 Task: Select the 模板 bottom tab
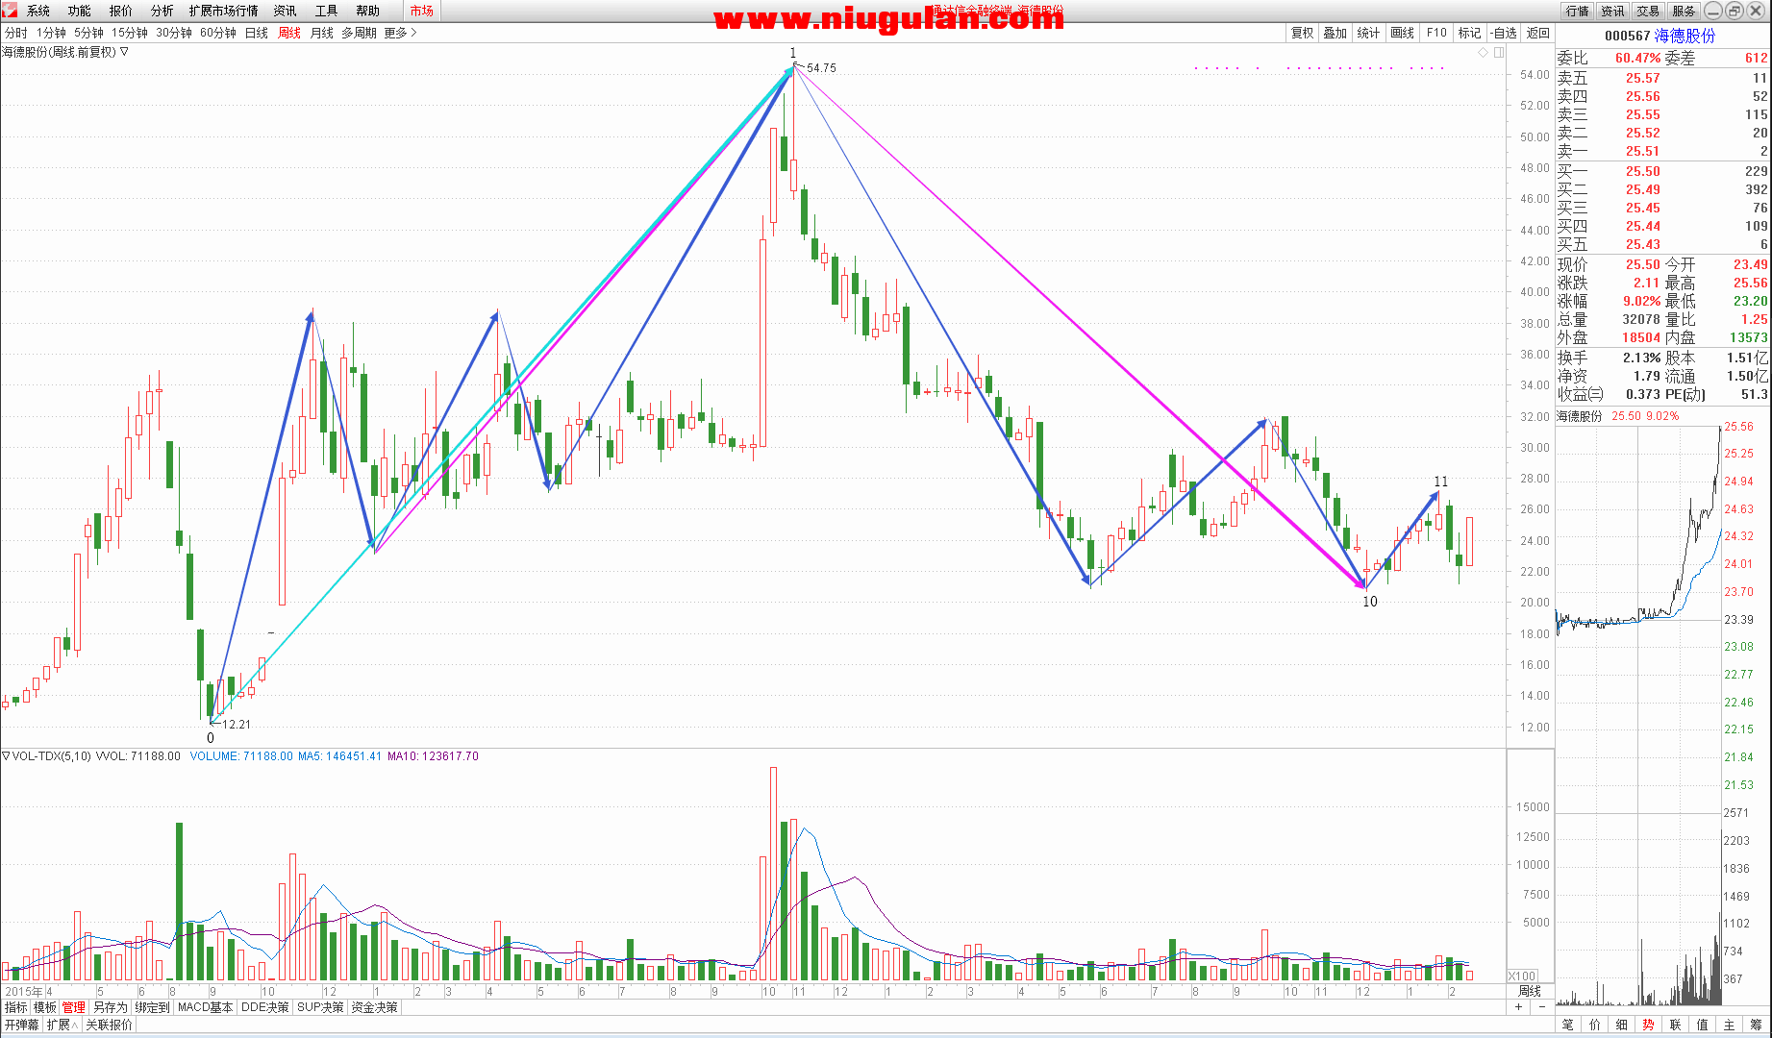(45, 1007)
